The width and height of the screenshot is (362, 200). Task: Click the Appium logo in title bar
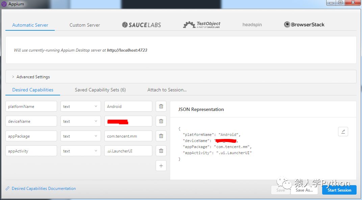(4, 4)
